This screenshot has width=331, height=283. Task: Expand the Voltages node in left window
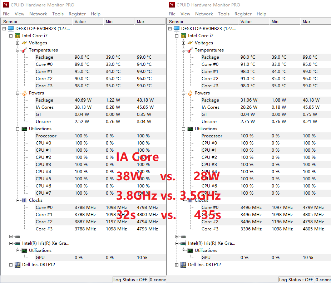coord(18,43)
